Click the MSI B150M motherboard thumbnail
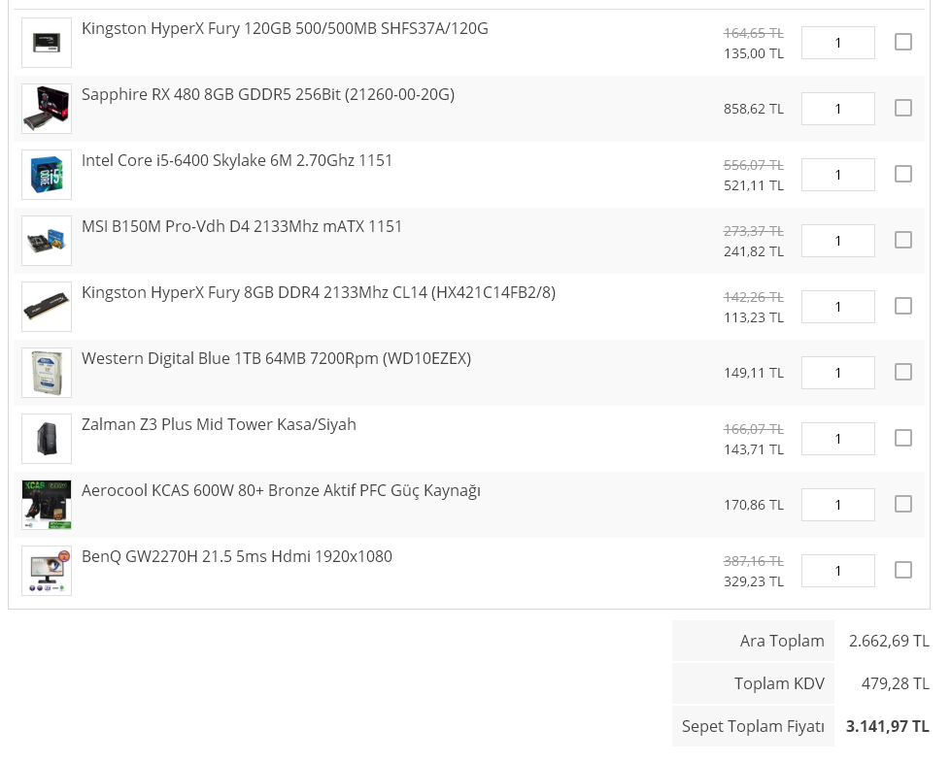Screen dimensions: 951x762 click(x=47, y=241)
